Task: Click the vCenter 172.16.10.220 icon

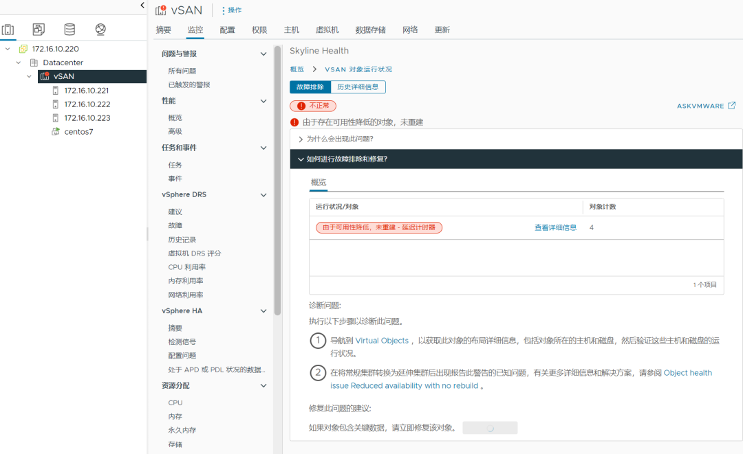Action: [23, 49]
